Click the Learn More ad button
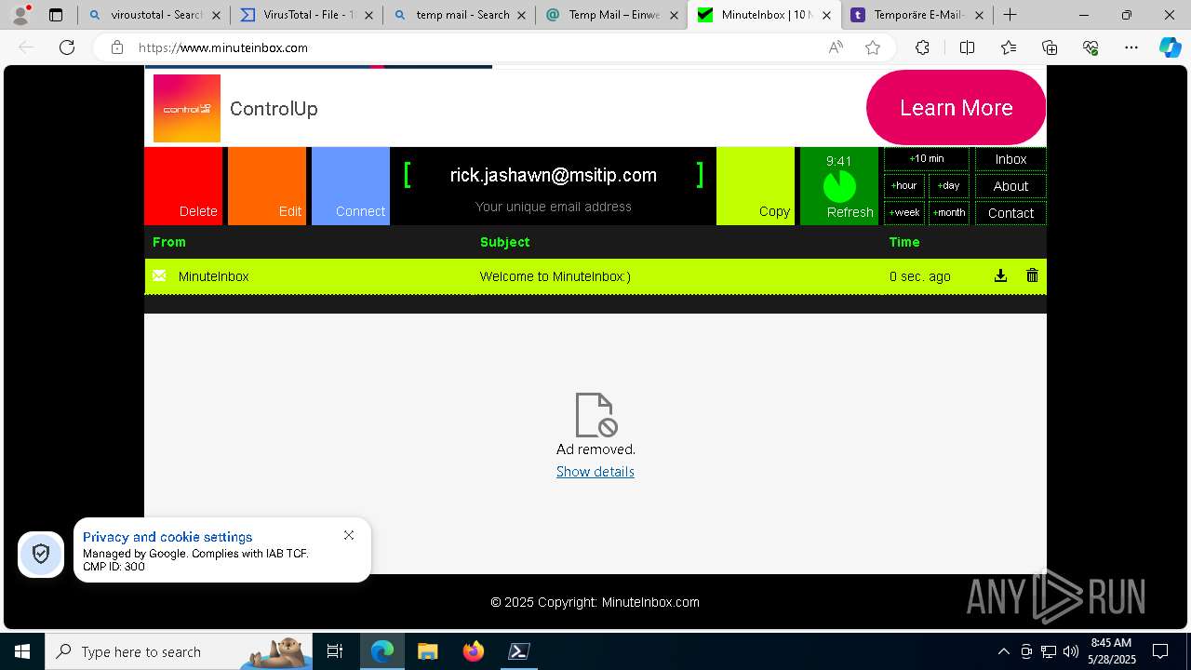Image resolution: width=1191 pixels, height=670 pixels. tap(957, 108)
